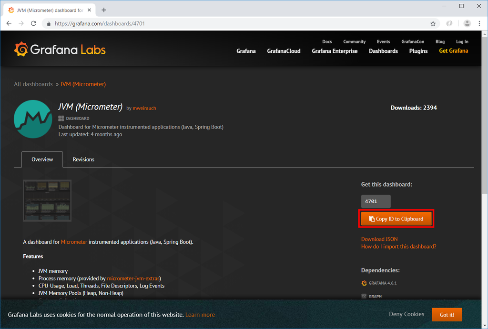This screenshot has height=329, width=488.
Task: Click Deny Cookies
Action: [407, 314]
